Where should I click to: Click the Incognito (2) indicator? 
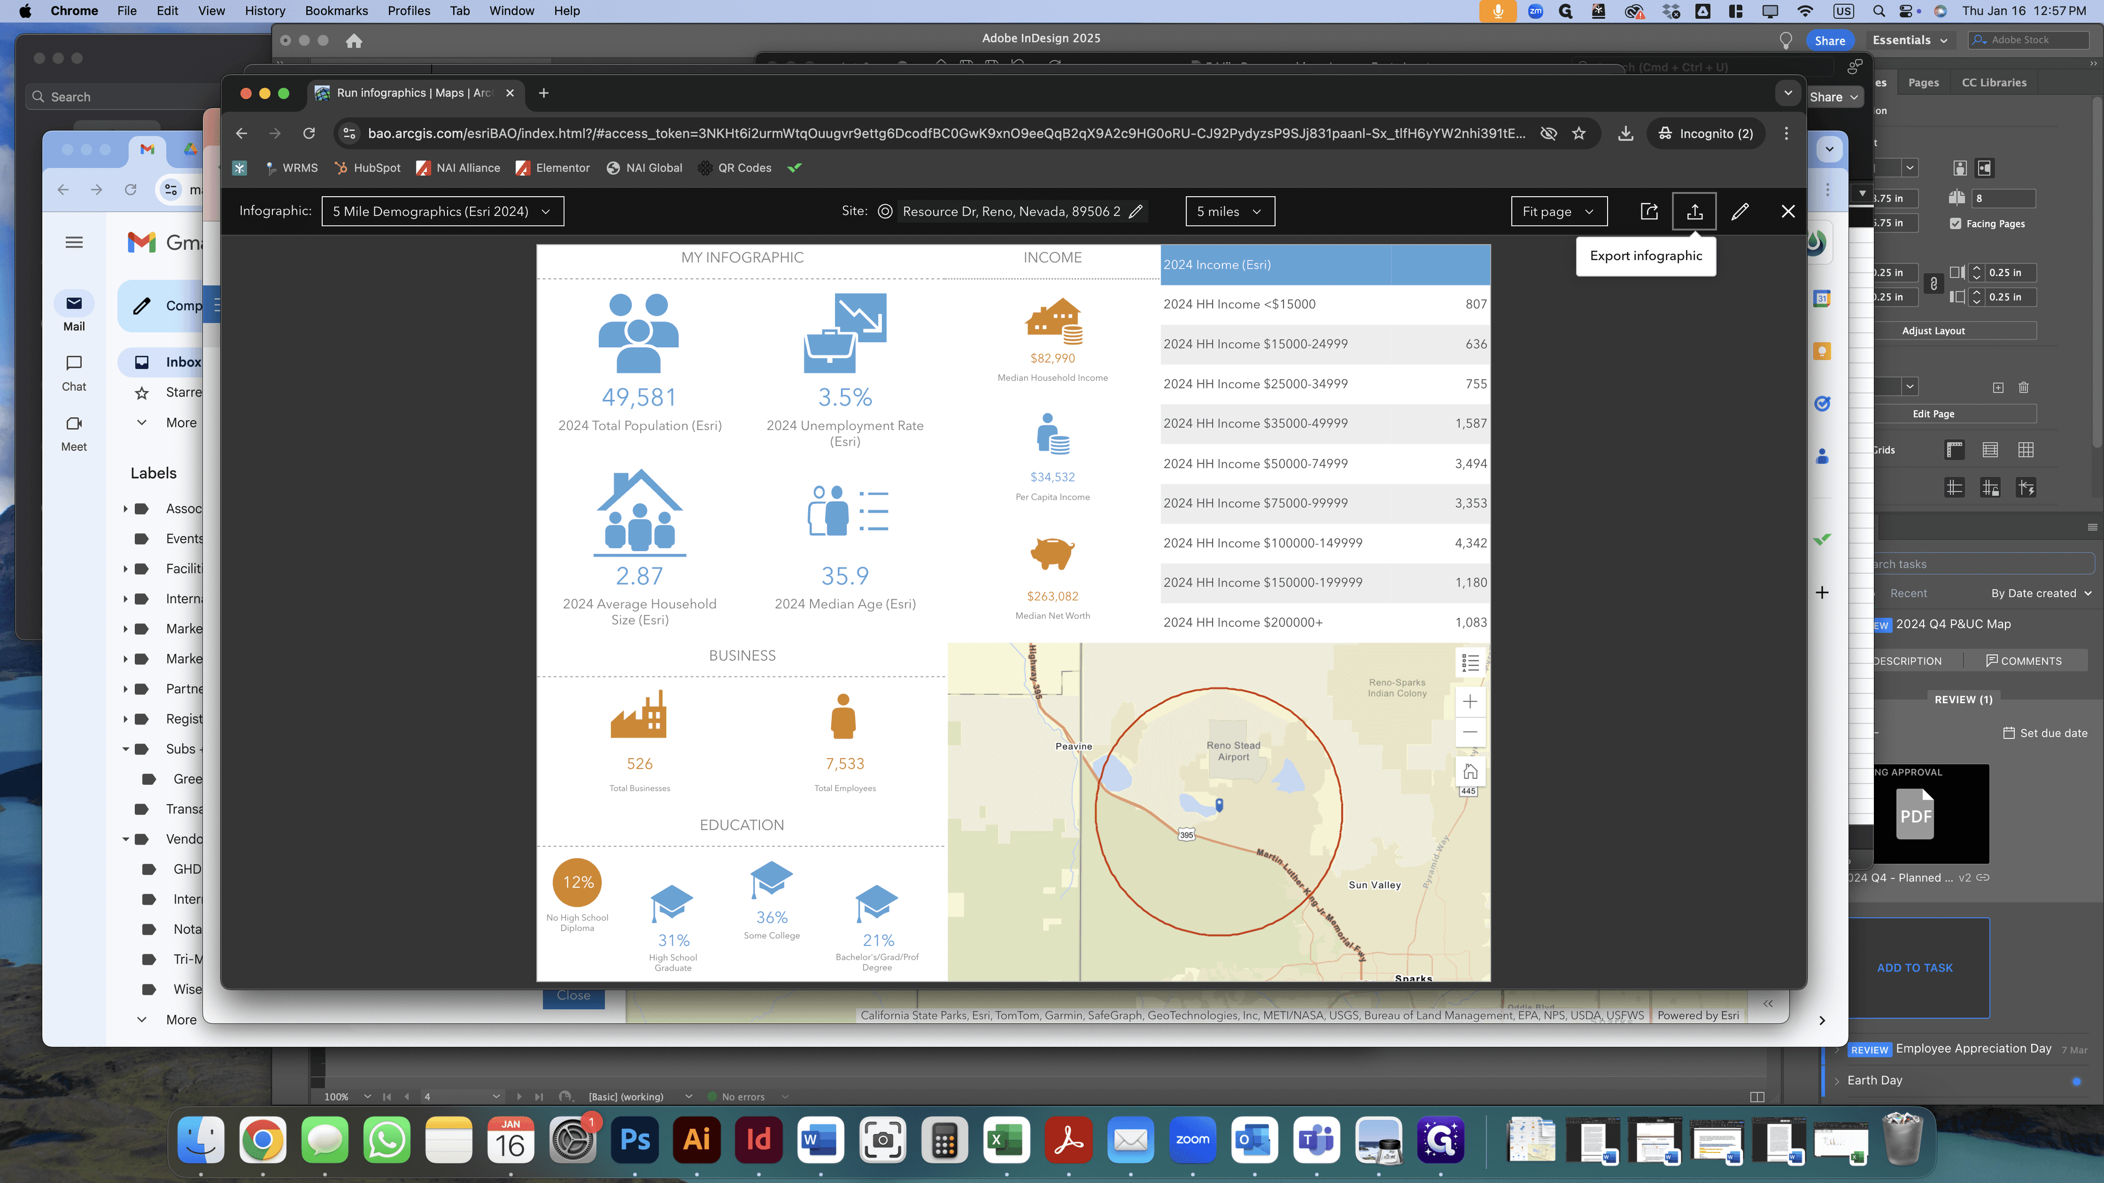pos(1706,133)
